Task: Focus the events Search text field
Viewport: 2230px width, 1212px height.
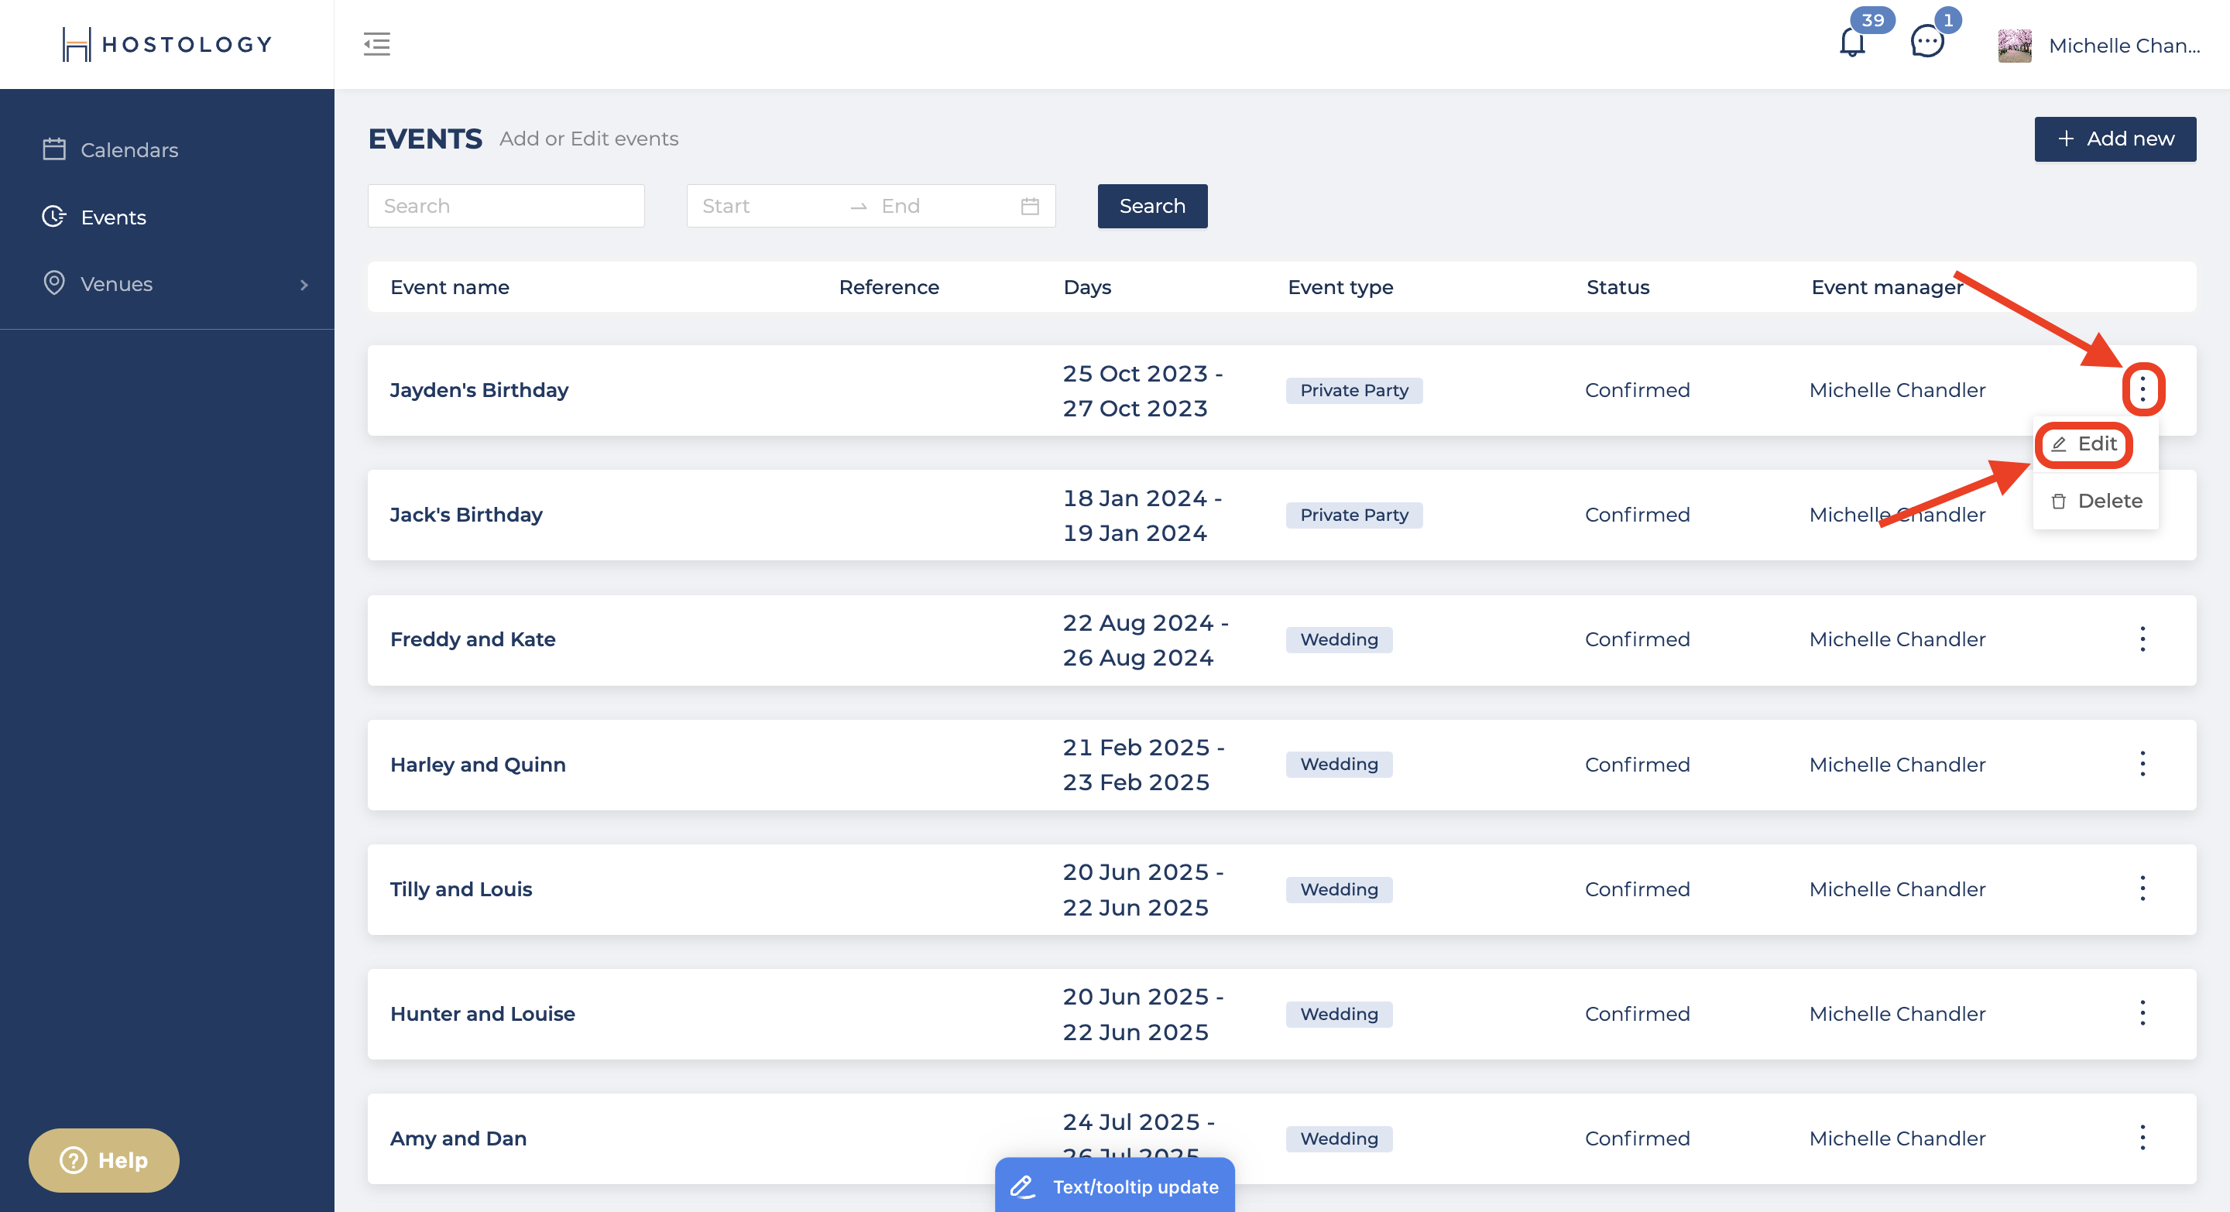Action: click(x=506, y=206)
